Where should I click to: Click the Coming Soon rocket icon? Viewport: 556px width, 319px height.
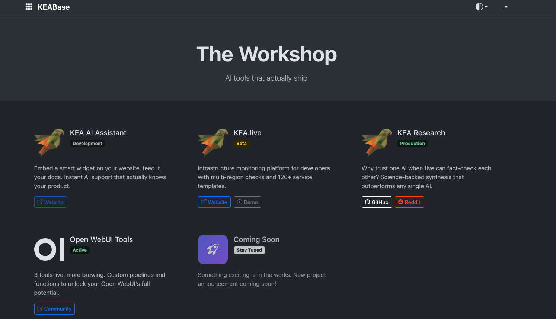[x=213, y=249]
